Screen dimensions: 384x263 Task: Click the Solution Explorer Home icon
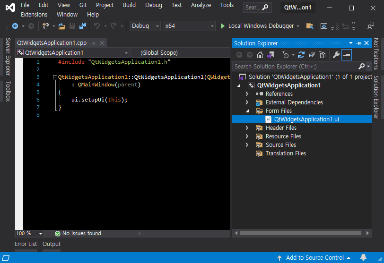tap(260, 55)
